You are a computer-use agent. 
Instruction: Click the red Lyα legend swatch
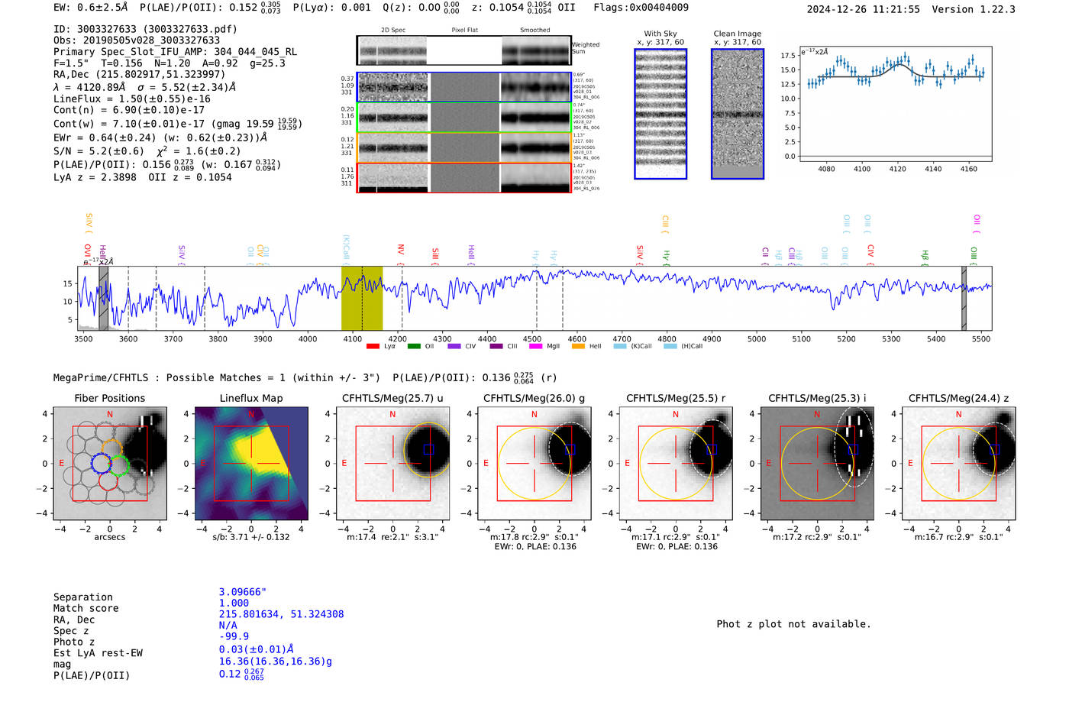(373, 346)
